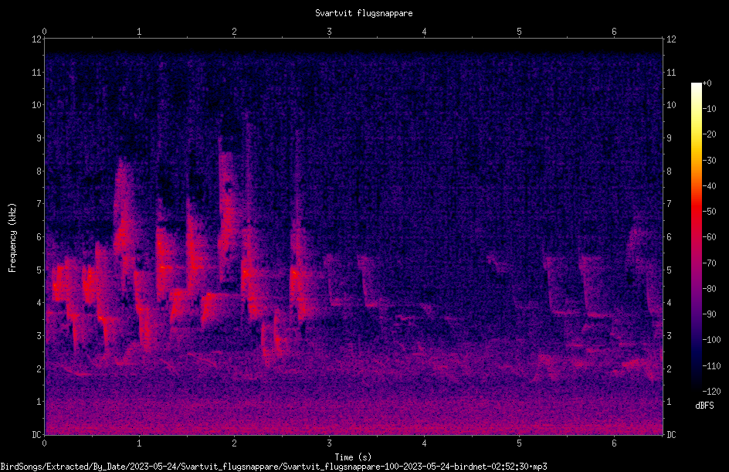This screenshot has height=472, width=729.
Task: Click the 2 kHz label on right axis
Action: [669, 368]
